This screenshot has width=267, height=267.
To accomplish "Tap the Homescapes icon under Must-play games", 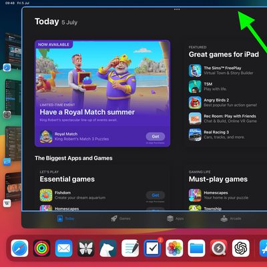I will pos(195,195).
